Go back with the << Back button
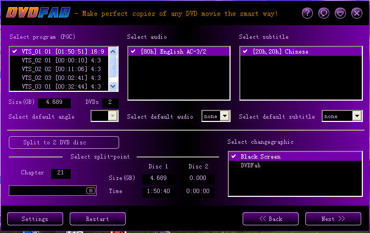Image resolution: width=370 pixels, height=233 pixels. pos(271,219)
